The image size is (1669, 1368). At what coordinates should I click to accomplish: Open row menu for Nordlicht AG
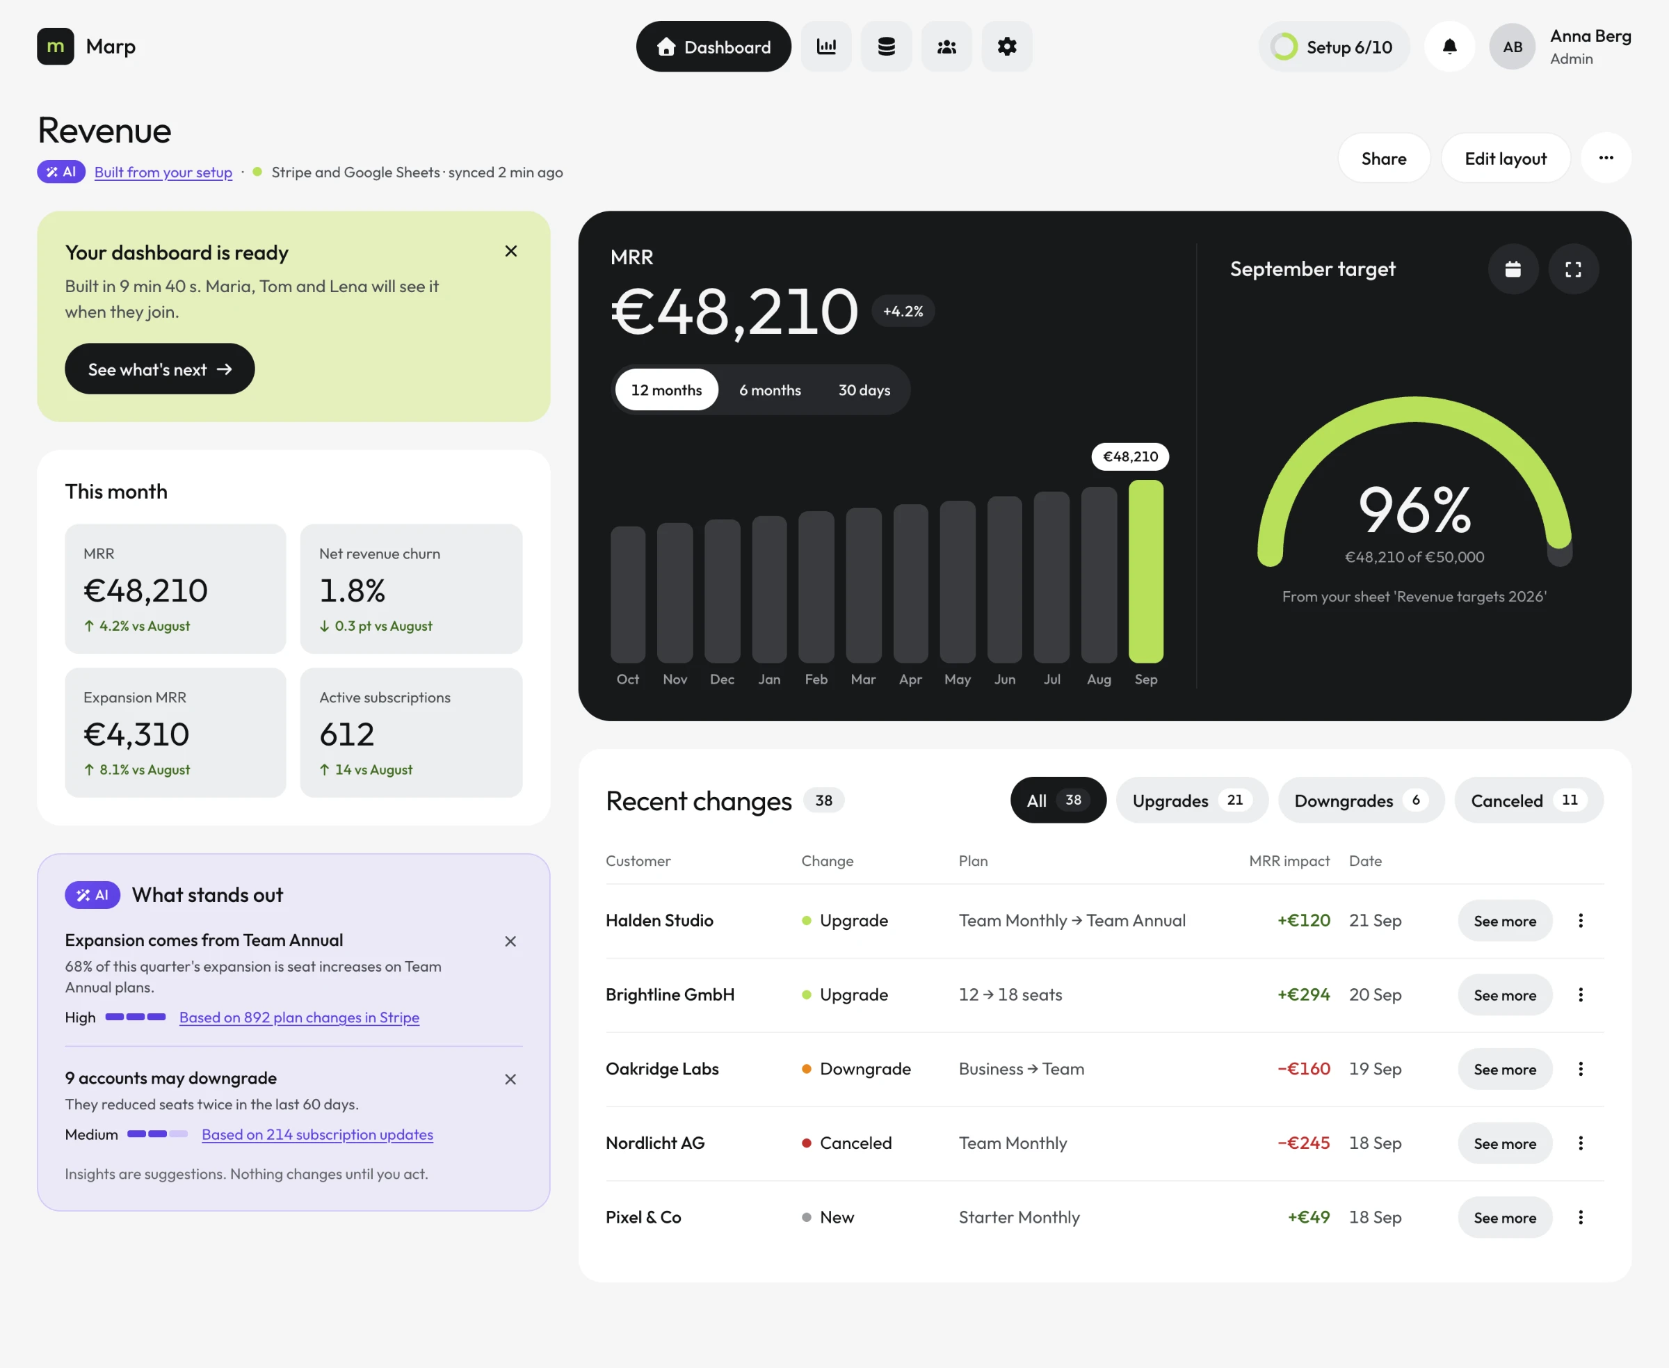tap(1580, 1143)
